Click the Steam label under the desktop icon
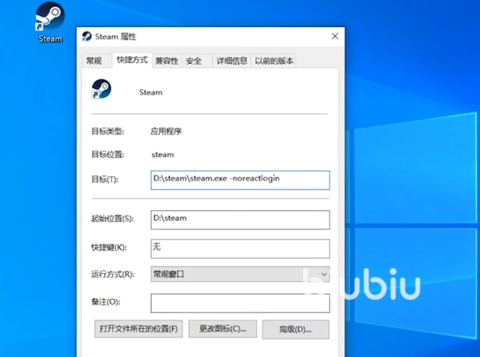 [x=51, y=39]
